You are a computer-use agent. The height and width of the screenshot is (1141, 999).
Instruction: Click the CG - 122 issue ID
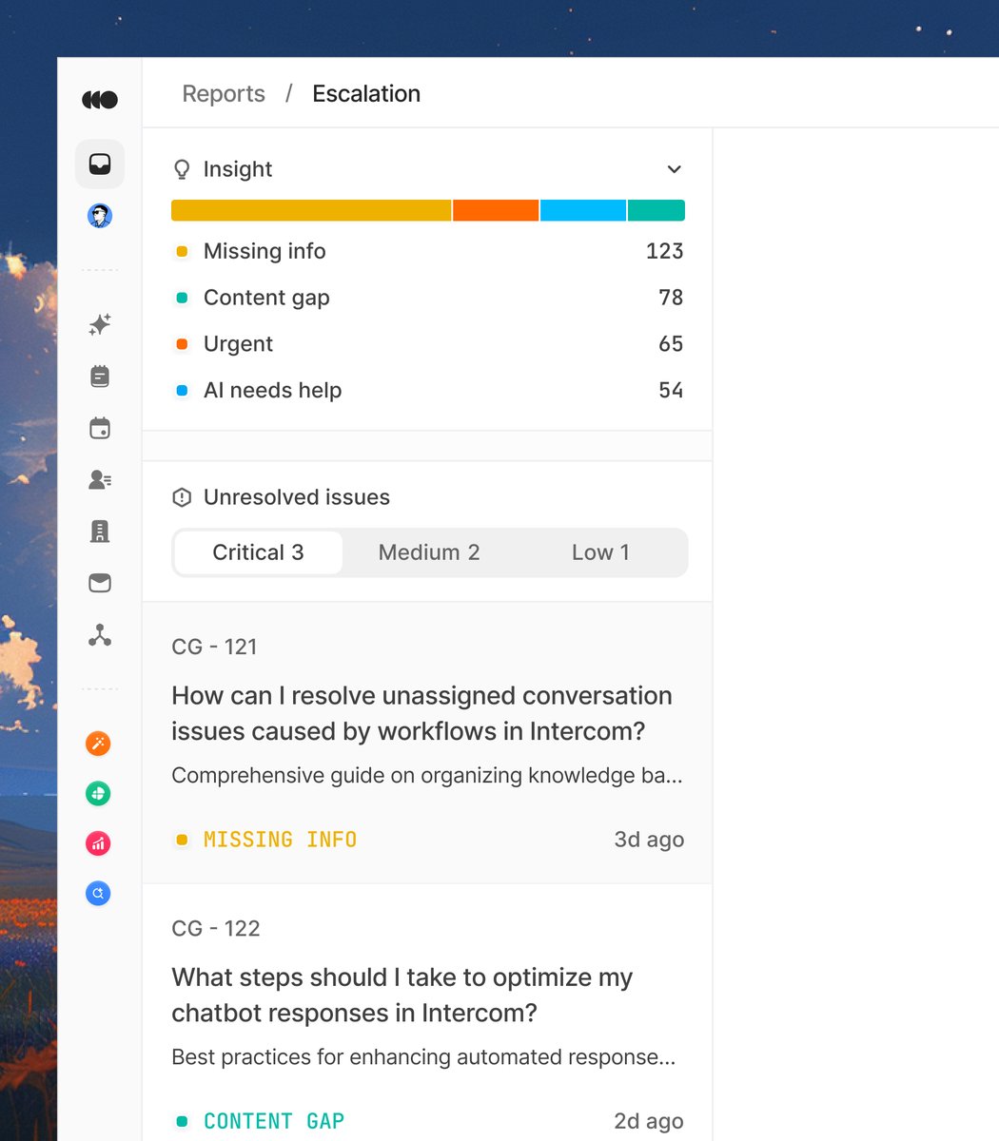tap(216, 928)
